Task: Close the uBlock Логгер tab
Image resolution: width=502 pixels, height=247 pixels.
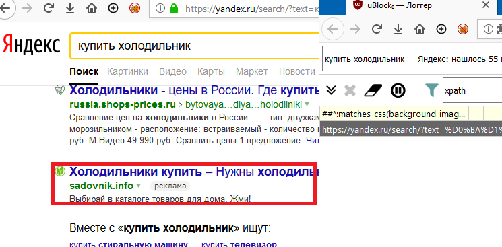Action: [x=486, y=5]
